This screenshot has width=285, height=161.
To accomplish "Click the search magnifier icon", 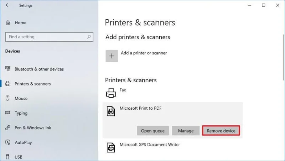I will click(89, 37).
